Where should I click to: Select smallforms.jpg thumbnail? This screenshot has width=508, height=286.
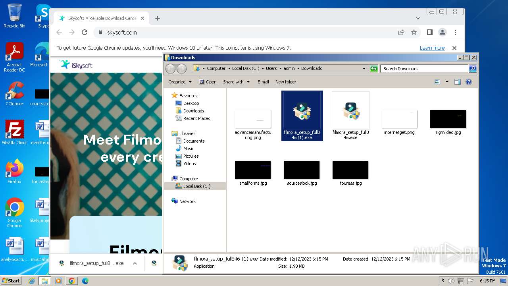pyautogui.click(x=253, y=170)
